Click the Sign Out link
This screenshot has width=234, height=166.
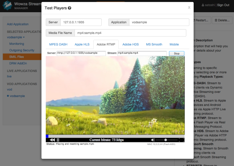[223, 5]
